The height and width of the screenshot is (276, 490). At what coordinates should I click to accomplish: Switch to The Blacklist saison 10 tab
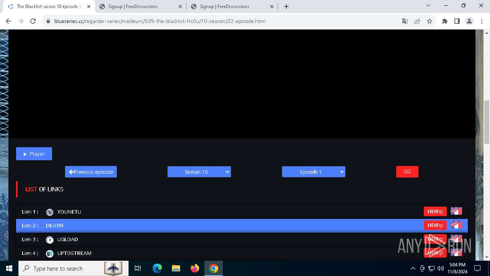[49, 7]
